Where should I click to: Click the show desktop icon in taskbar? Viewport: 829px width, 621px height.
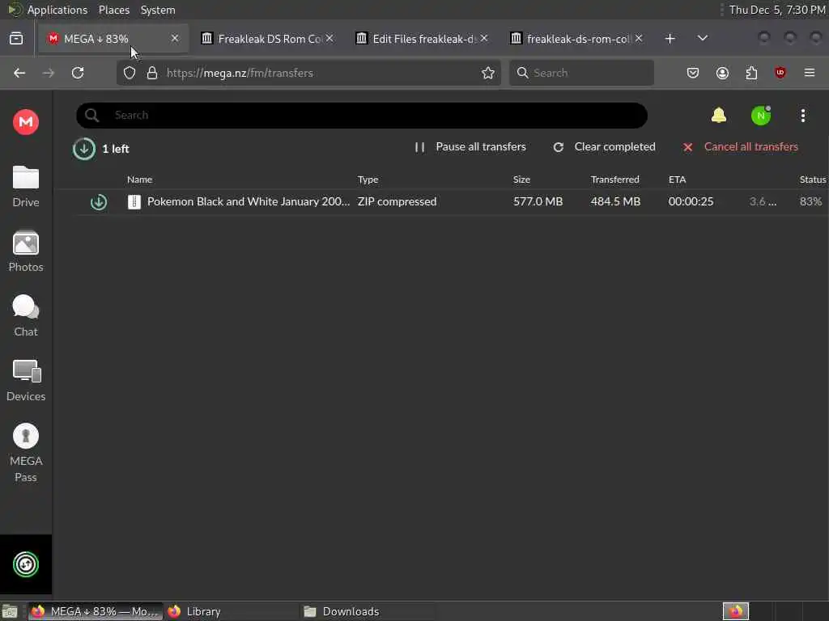tap(10, 611)
